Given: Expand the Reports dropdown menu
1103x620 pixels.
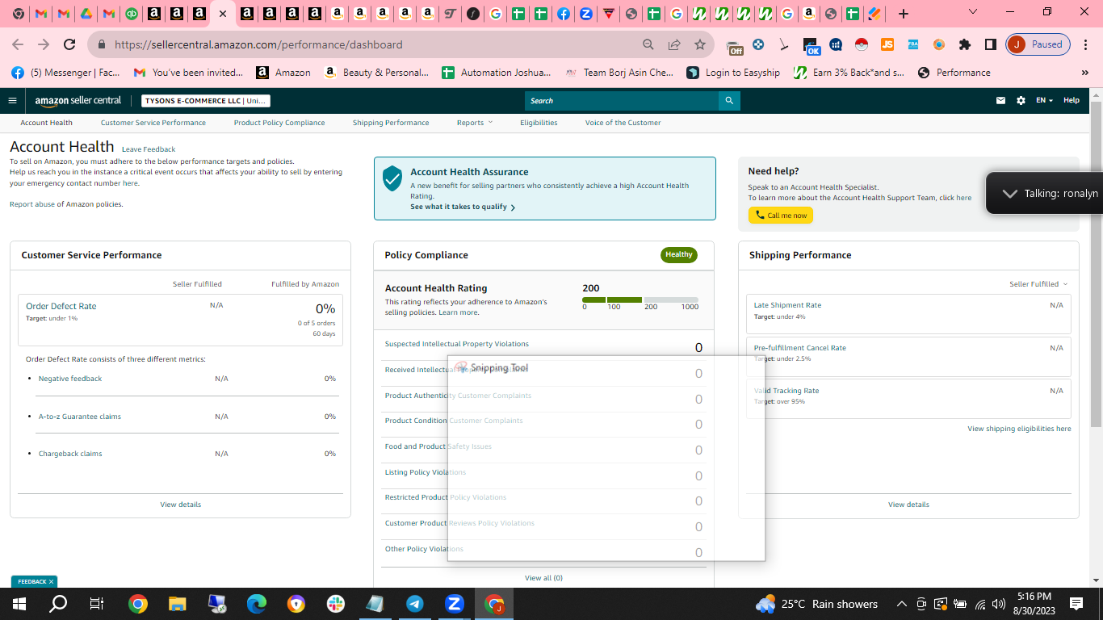Looking at the screenshot, I should (474, 123).
